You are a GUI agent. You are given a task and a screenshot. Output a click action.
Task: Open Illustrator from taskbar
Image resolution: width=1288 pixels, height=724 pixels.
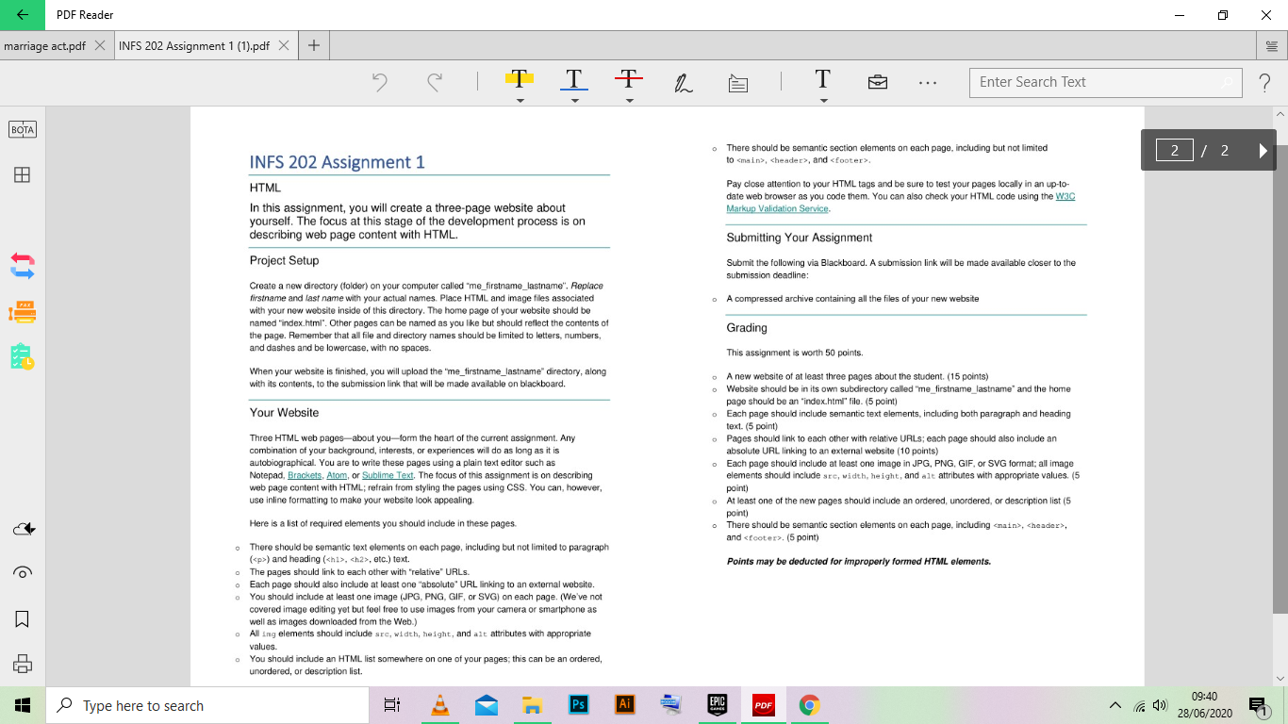click(x=624, y=705)
